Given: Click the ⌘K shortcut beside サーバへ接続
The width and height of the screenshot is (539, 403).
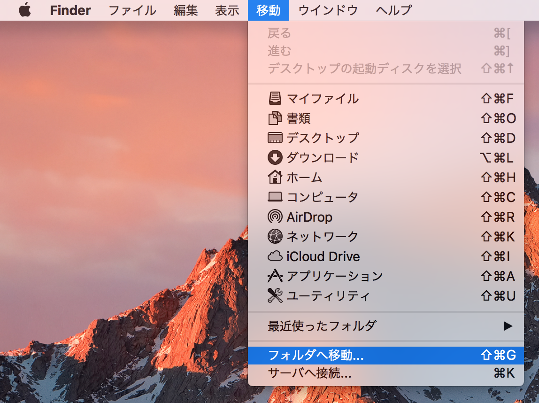Looking at the screenshot, I should coord(504,373).
